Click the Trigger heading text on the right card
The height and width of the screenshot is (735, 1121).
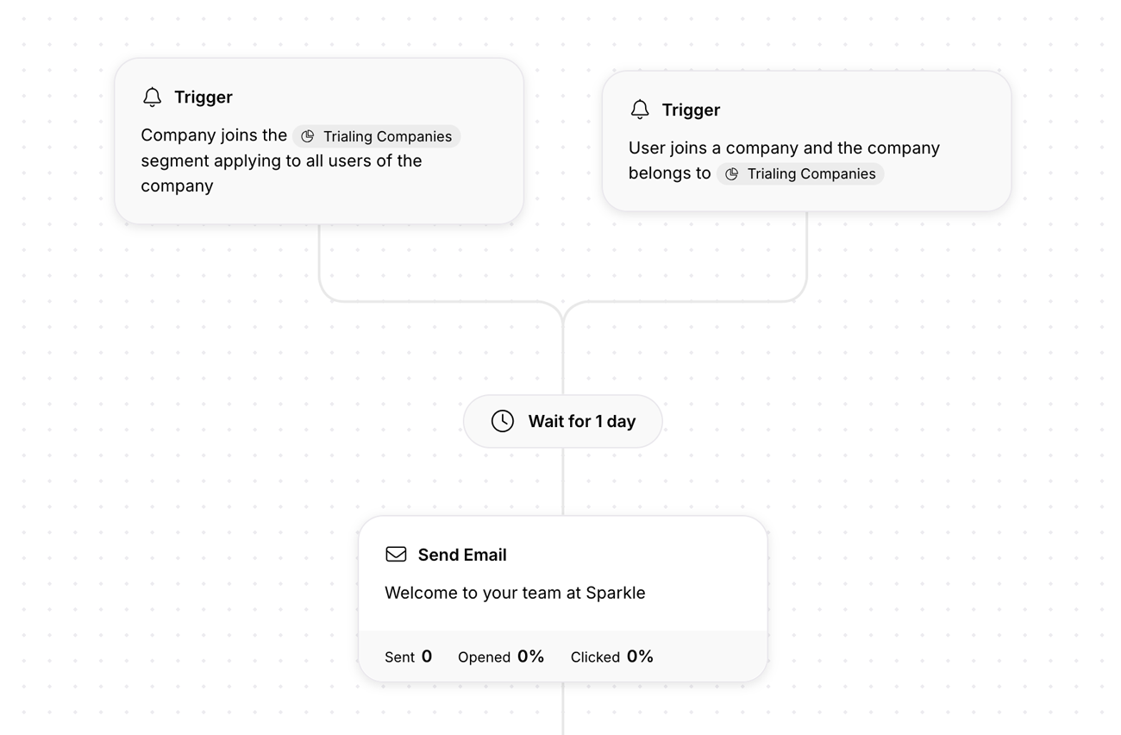tap(691, 110)
